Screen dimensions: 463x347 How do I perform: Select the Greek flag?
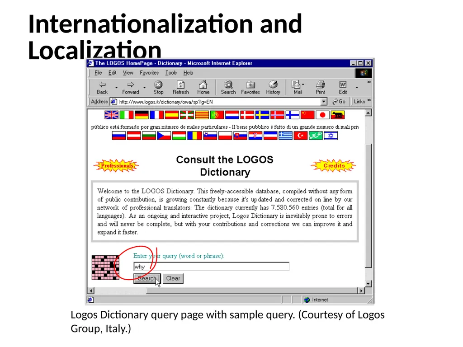pos(286,136)
